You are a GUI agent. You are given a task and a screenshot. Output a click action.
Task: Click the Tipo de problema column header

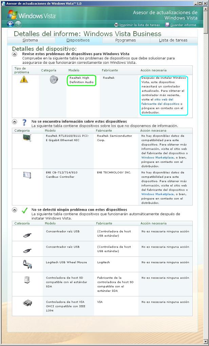click(x=22, y=70)
